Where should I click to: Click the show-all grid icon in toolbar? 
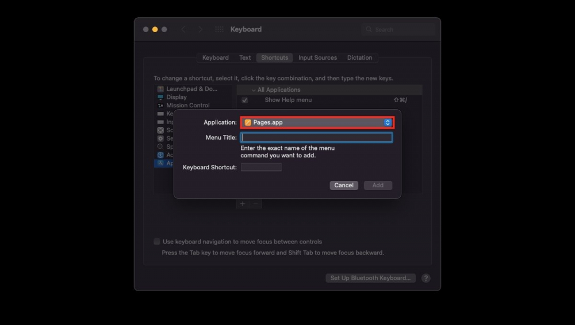pyautogui.click(x=219, y=29)
